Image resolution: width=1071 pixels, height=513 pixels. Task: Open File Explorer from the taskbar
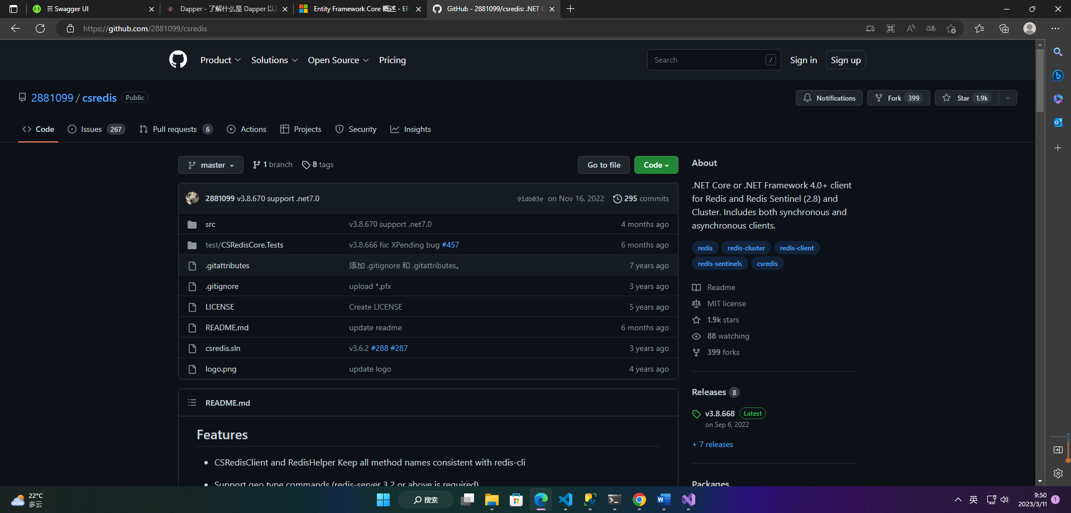click(x=491, y=500)
